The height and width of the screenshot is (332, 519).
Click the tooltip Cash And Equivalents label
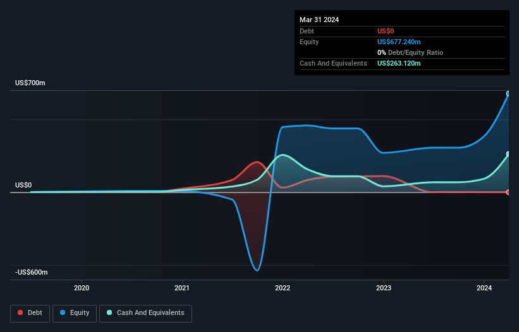coord(333,63)
